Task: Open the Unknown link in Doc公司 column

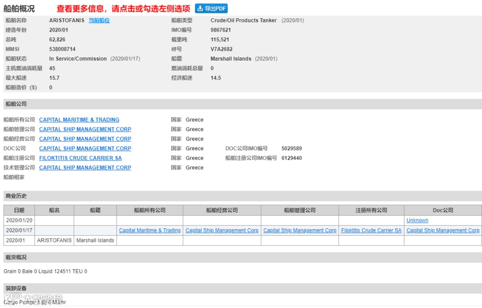Action: pyautogui.click(x=417, y=220)
